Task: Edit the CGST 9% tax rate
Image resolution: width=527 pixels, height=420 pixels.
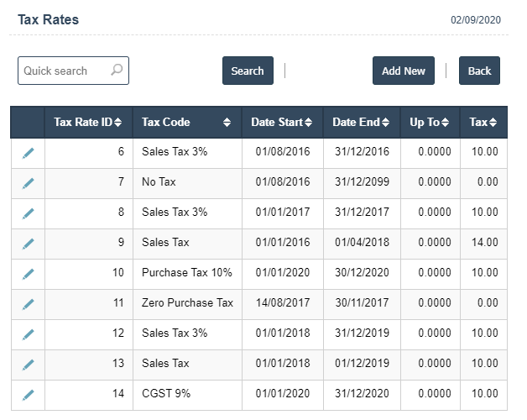Action: click(x=28, y=395)
